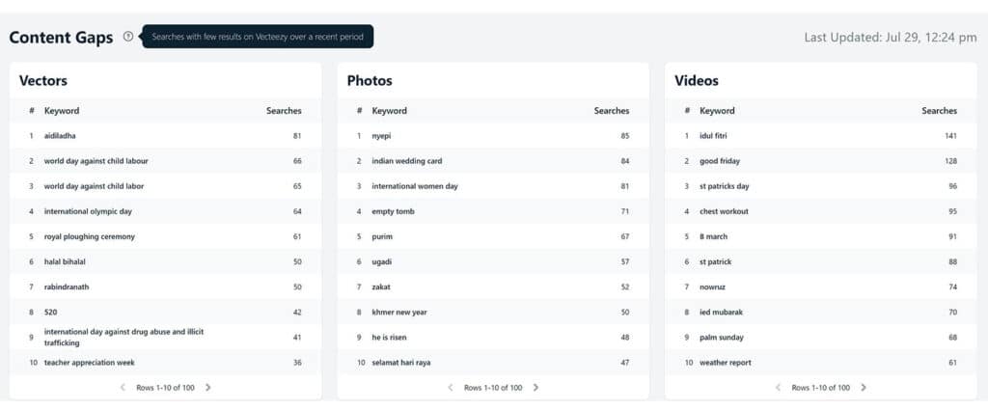Go to next page of Videos table
The height and width of the screenshot is (410, 988).
864,387
